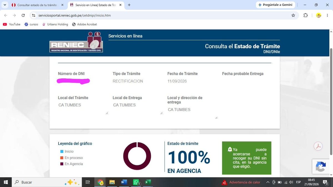
Task: Click the 'Local y dirección de entrega' field
Action: click(193, 113)
